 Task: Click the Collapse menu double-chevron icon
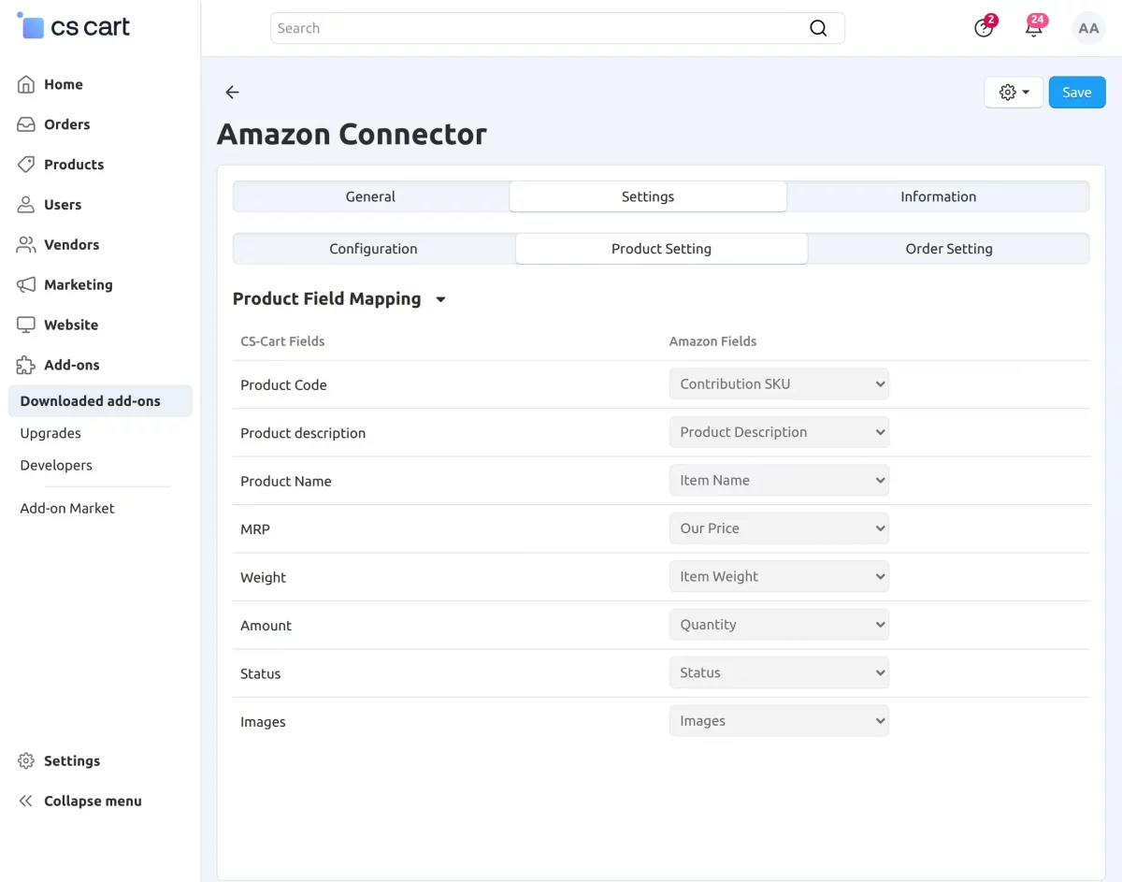[x=26, y=802]
